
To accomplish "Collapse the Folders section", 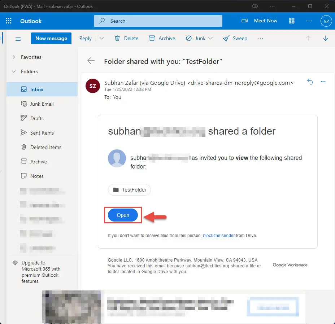I will click(x=14, y=71).
